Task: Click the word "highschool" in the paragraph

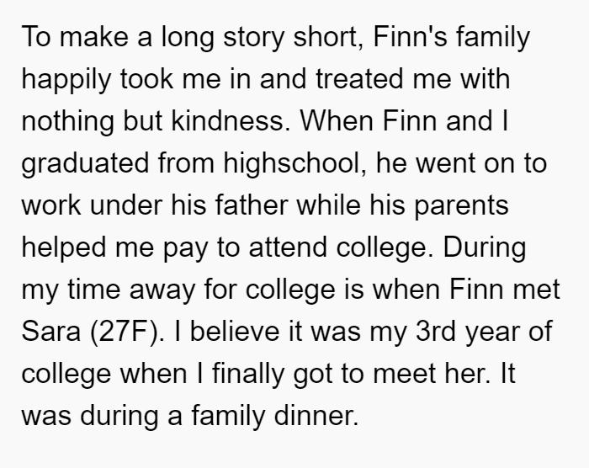Action: click(292, 165)
